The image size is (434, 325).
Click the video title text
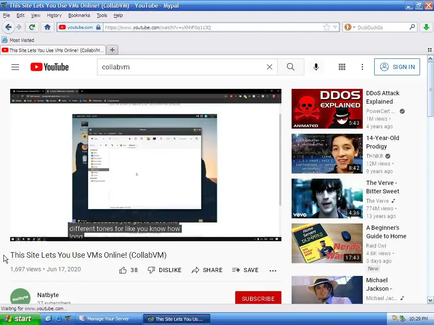point(88,255)
